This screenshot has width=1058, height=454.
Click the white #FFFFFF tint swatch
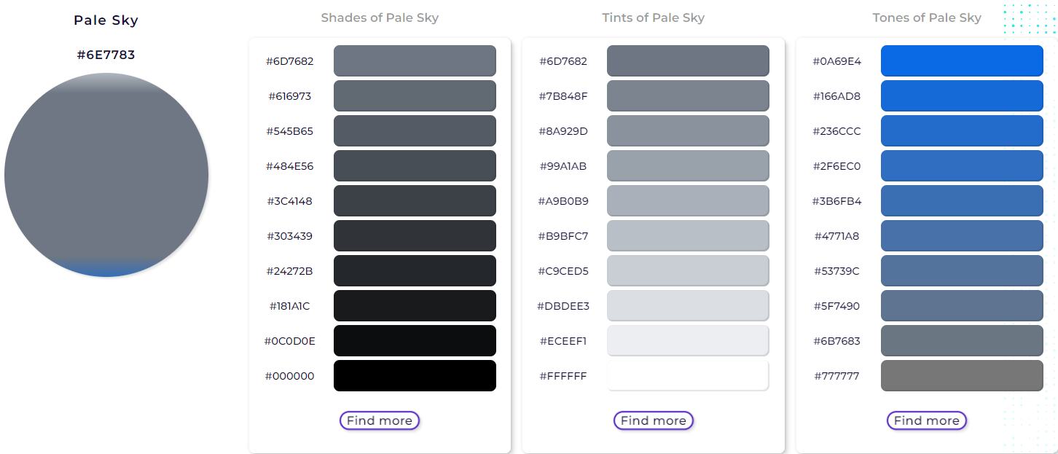tap(688, 375)
